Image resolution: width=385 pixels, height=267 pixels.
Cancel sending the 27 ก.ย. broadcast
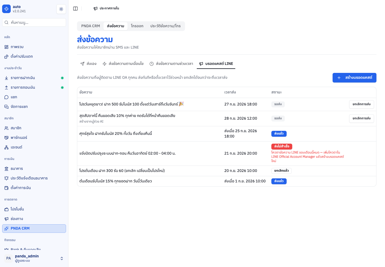point(361,104)
